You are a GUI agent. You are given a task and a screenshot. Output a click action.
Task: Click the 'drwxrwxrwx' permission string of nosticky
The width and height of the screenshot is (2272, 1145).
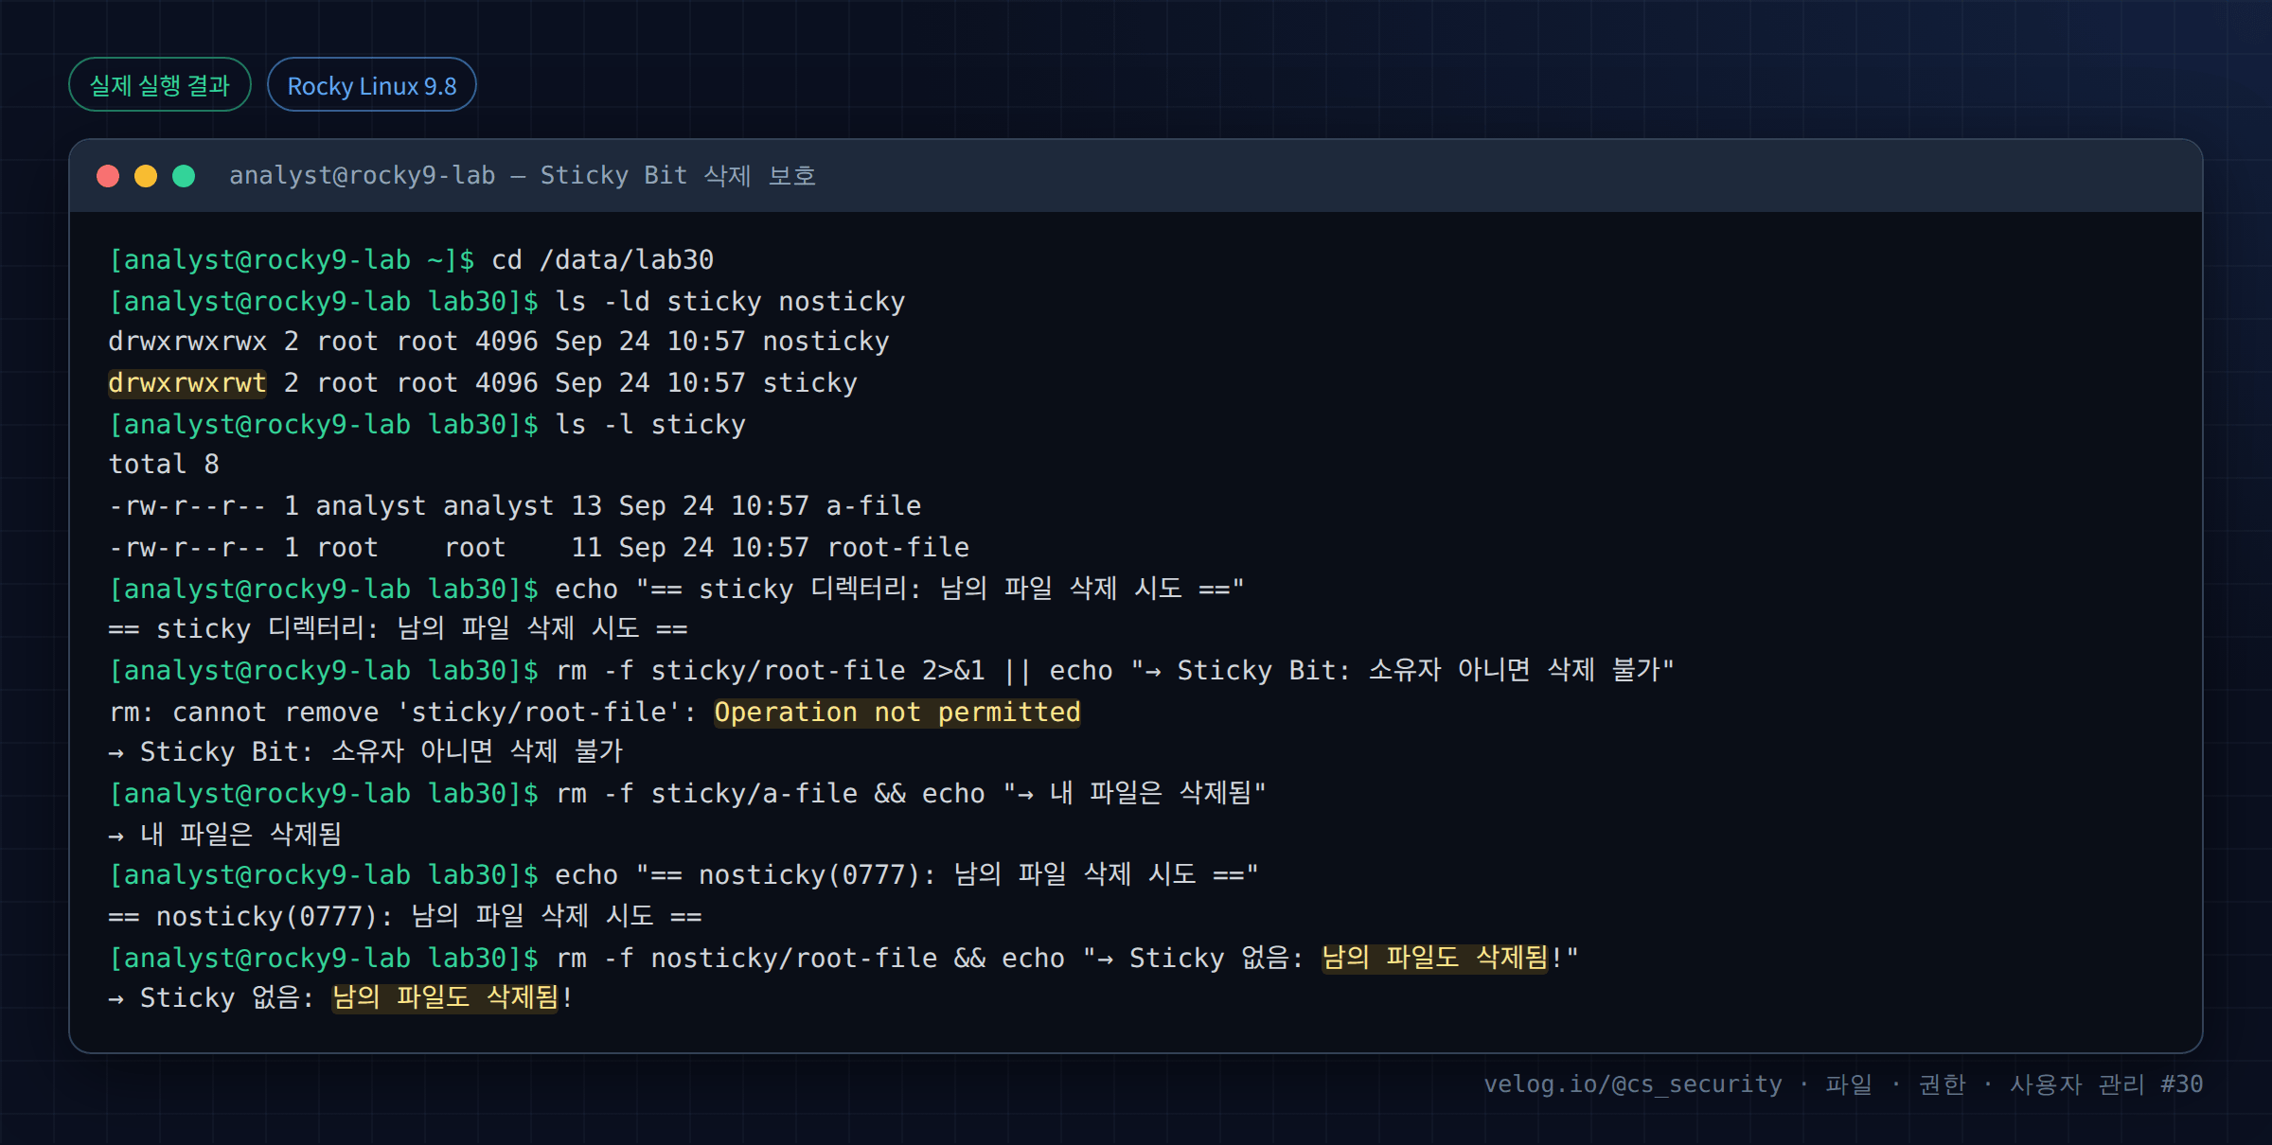pos(187,342)
